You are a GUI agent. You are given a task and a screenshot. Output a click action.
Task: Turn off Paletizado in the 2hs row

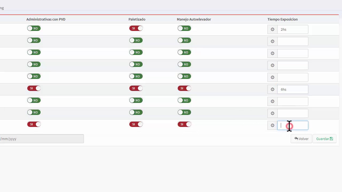click(x=136, y=28)
